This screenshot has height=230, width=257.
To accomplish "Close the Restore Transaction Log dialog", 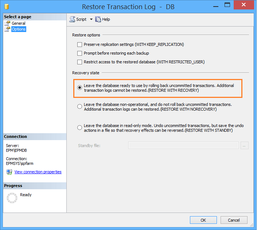I will coord(244,5).
